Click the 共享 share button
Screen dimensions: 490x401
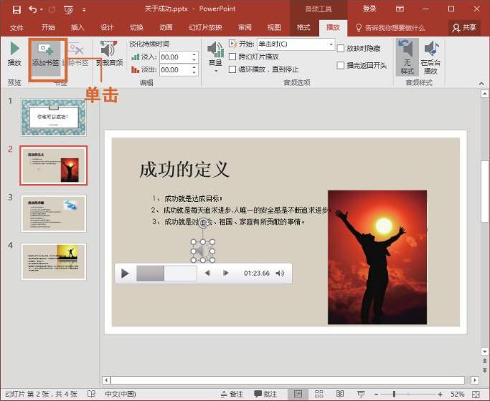(x=464, y=28)
